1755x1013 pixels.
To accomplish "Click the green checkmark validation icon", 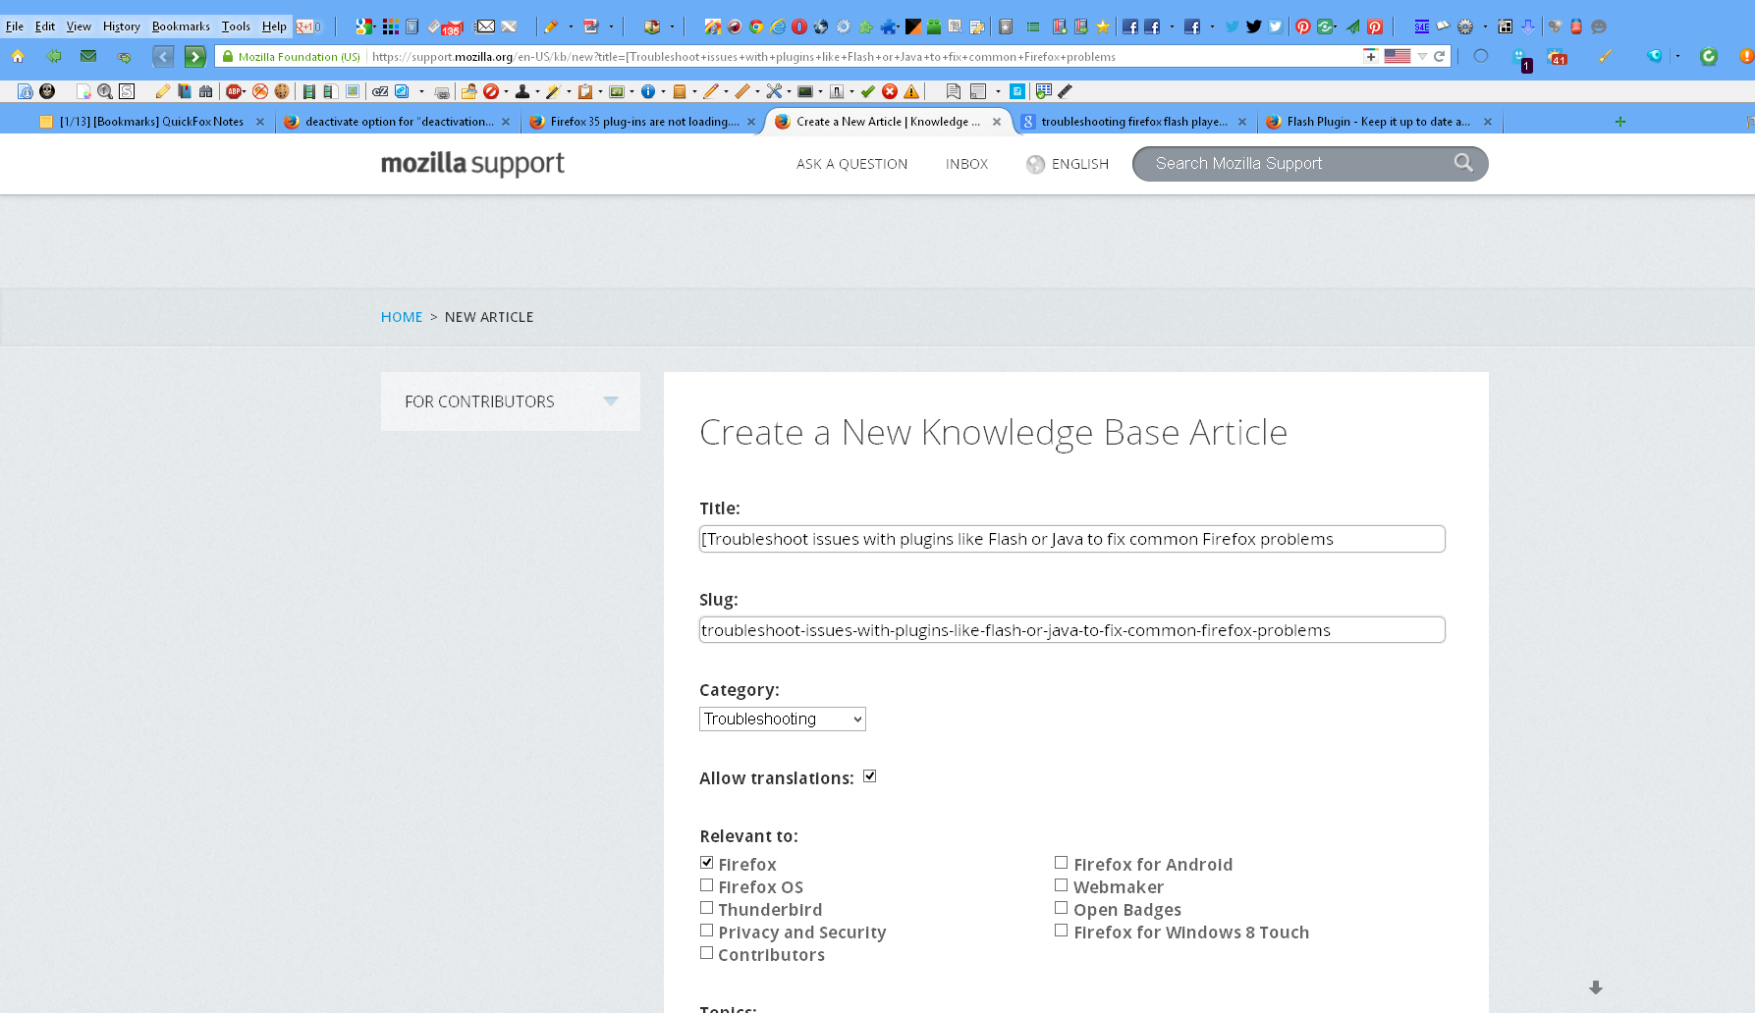I will coord(868,91).
